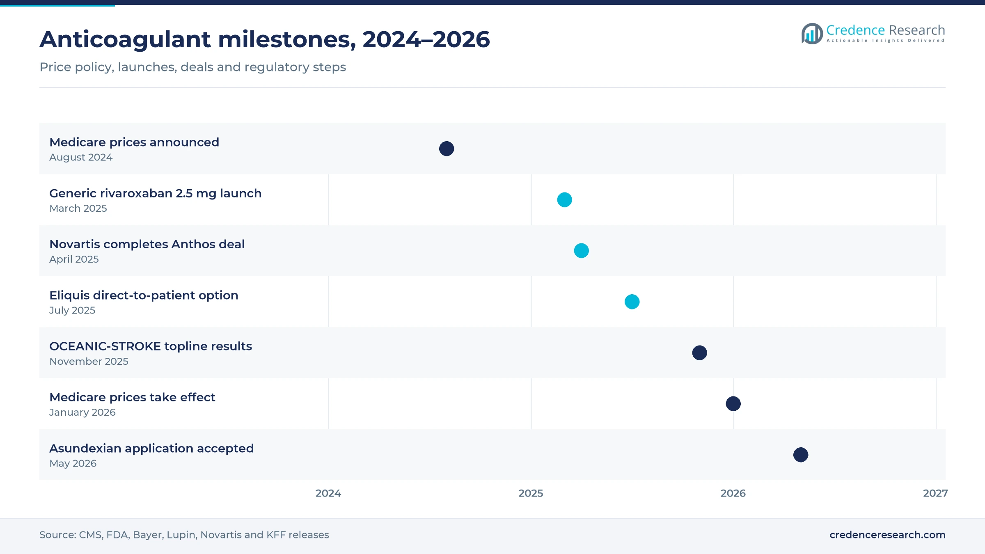Click the 'April 2025' date text
Image resolution: width=985 pixels, height=554 pixels.
click(x=74, y=259)
